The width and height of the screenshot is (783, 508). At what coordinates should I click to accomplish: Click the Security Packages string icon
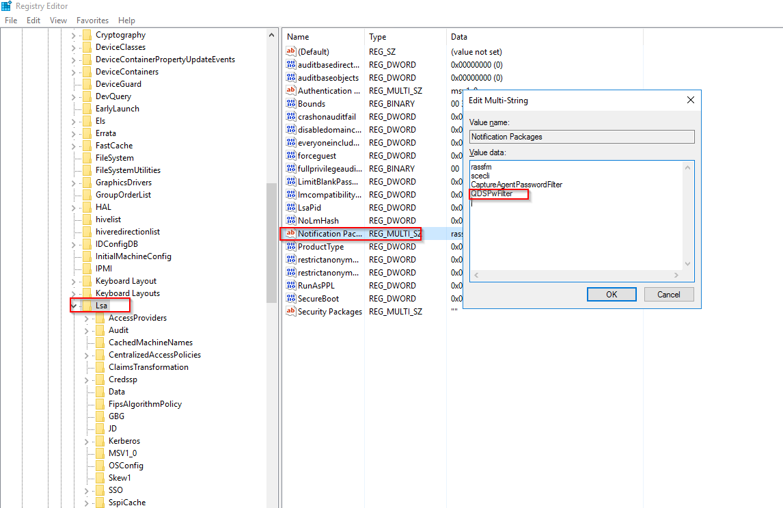[290, 311]
